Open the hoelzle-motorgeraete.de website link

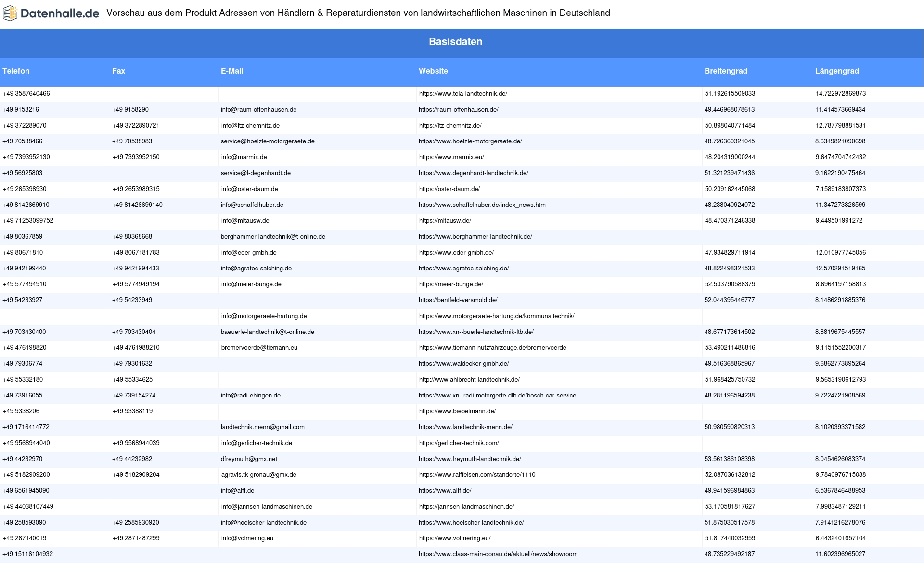pos(470,141)
